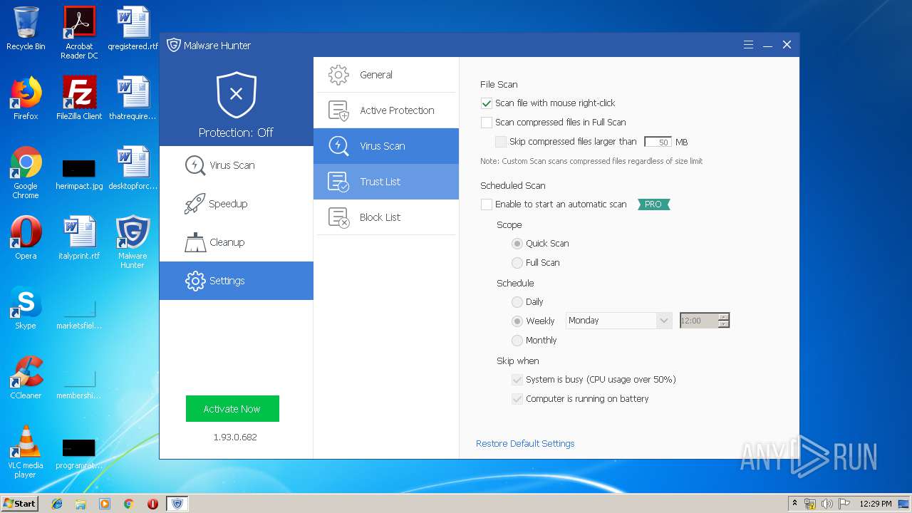The width and height of the screenshot is (912, 513).
Task: Select the CCleaner desktop shortcut
Action: (x=26, y=378)
